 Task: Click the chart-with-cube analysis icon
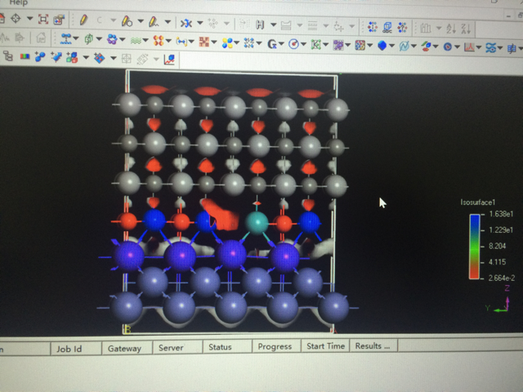[169, 60]
